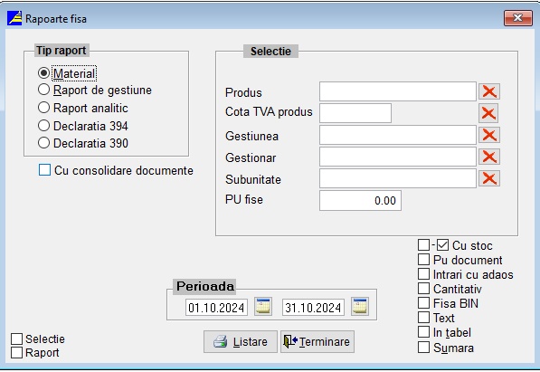Click the Subunitate input field
This screenshot has width=540, height=372.
coord(398,178)
